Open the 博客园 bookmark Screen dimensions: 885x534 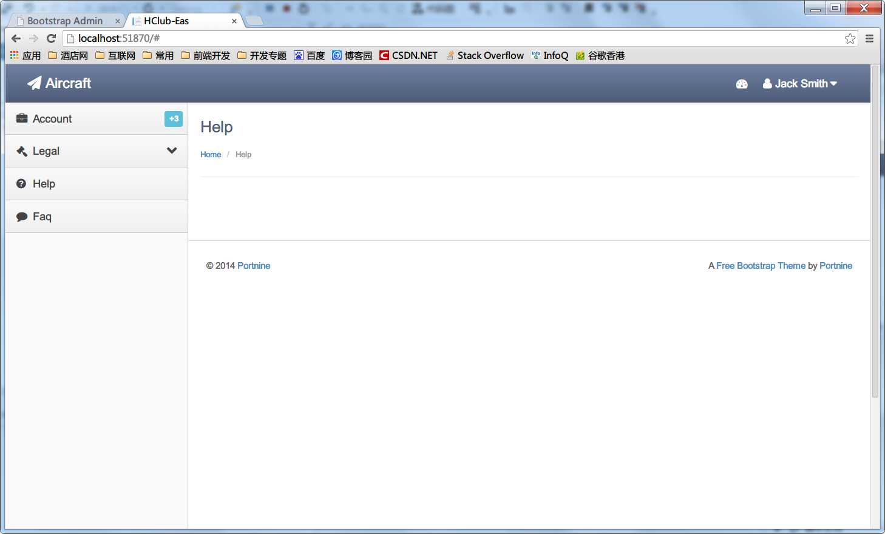[x=352, y=55]
